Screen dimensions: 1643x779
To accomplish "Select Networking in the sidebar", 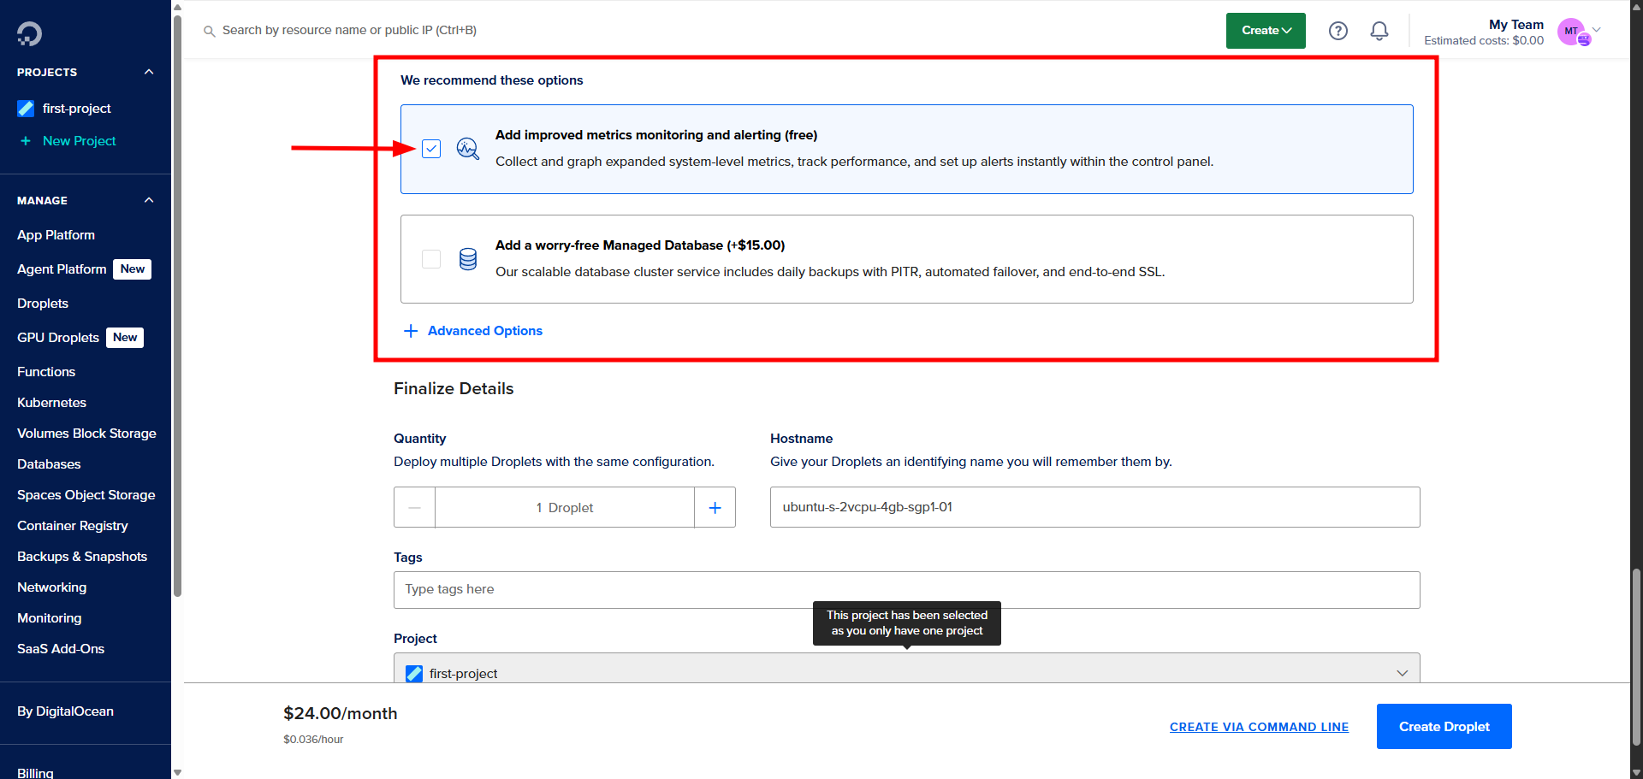I will [x=51, y=587].
